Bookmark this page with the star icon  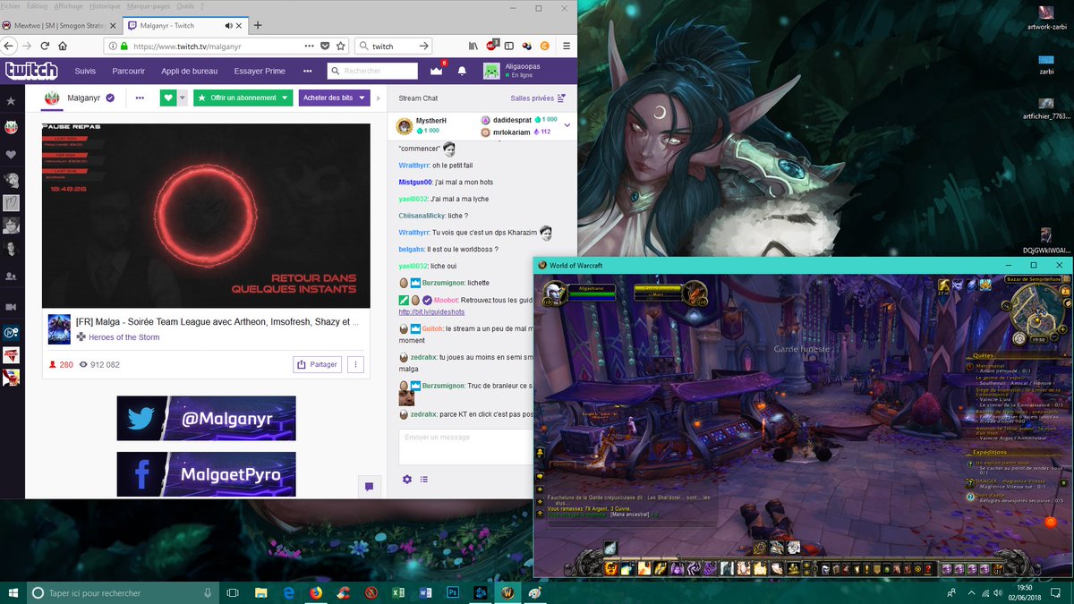click(x=340, y=46)
